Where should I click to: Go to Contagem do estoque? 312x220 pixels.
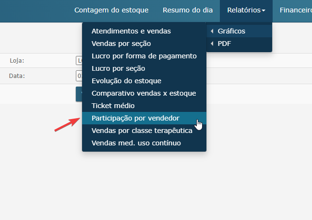pos(111,11)
